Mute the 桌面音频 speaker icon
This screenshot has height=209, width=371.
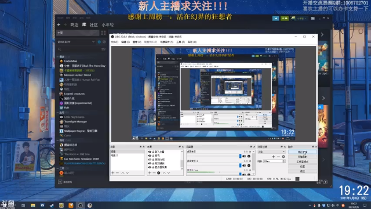pos(244,156)
